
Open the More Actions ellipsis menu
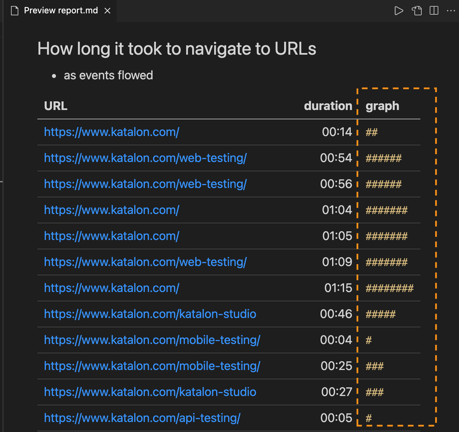click(451, 10)
